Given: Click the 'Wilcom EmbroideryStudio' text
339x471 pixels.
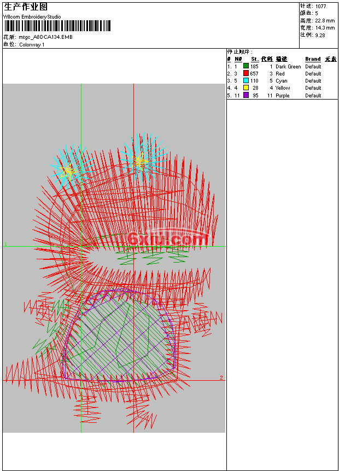Looking at the screenshot, I should pos(32,17).
